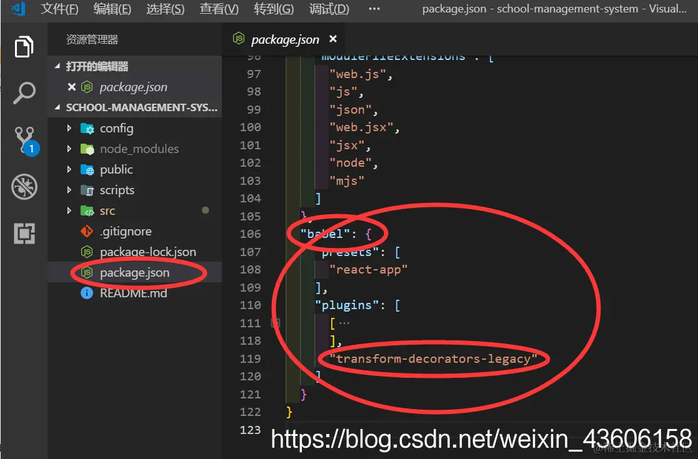Open the overflow menu ellipsis
The image size is (698, 459).
click(x=374, y=9)
